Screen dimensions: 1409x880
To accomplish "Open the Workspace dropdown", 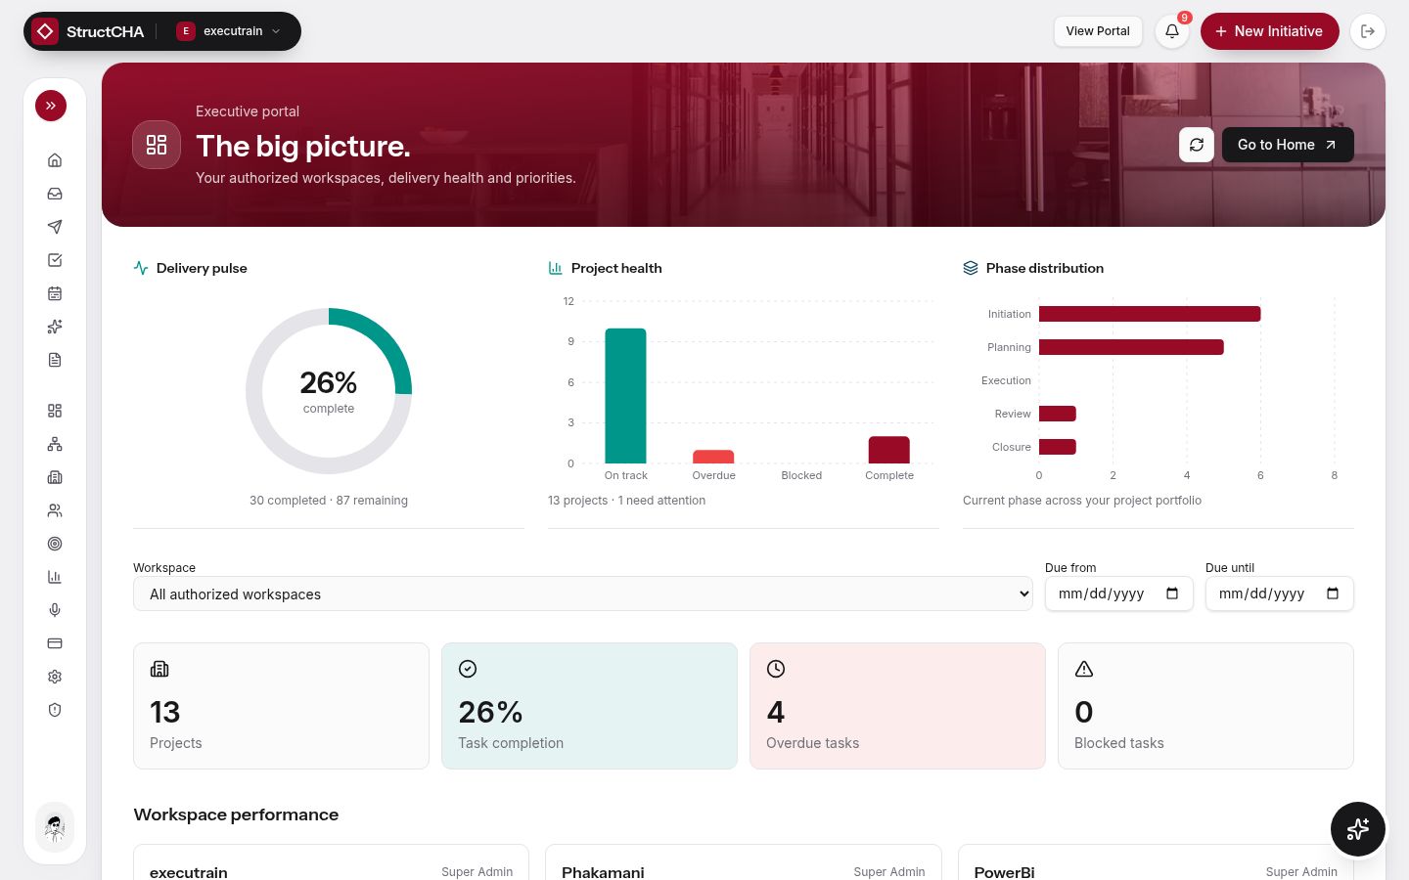I will [583, 594].
